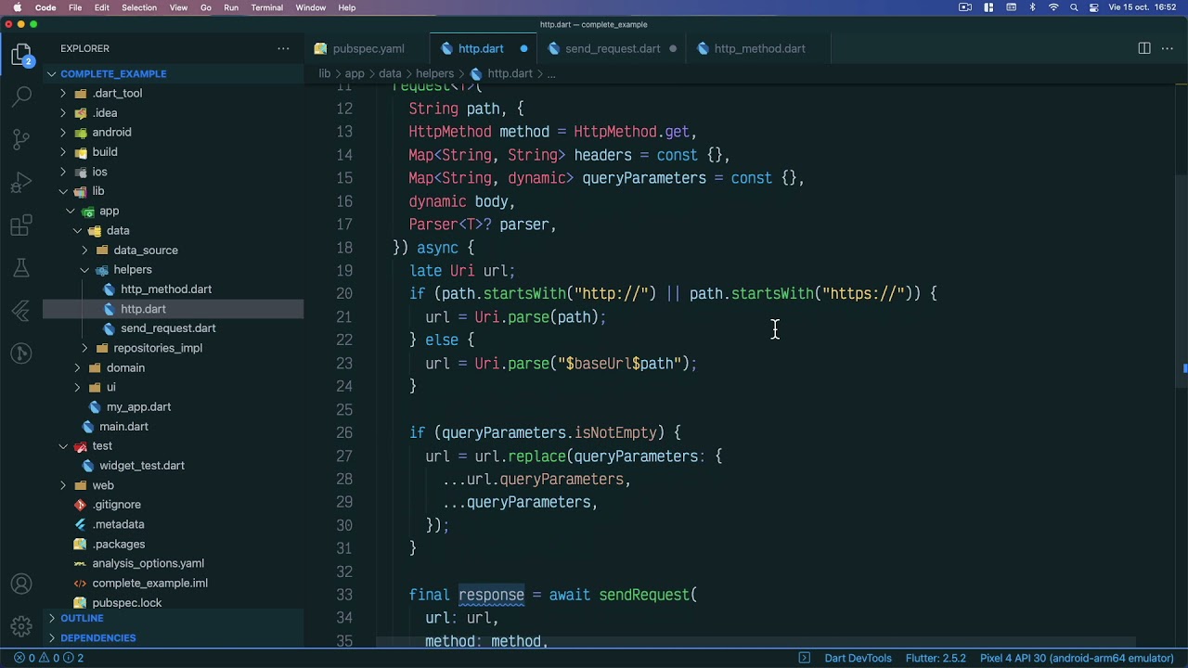The width and height of the screenshot is (1188, 668).
Task: Click the errors and warnings status indicator
Action: (x=49, y=658)
